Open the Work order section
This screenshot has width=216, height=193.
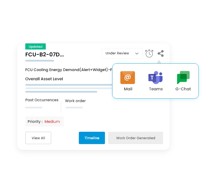click(x=75, y=101)
